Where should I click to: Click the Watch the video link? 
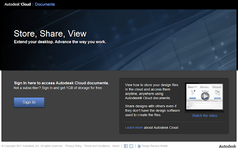point(205,116)
